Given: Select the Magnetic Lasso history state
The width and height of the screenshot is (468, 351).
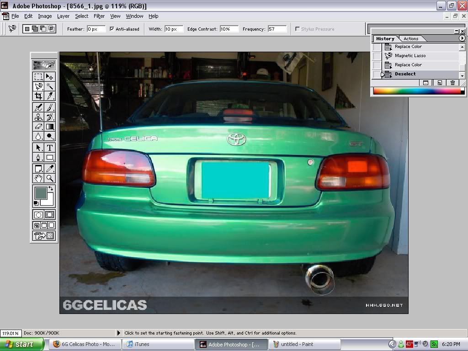Looking at the screenshot, I should [420, 56].
